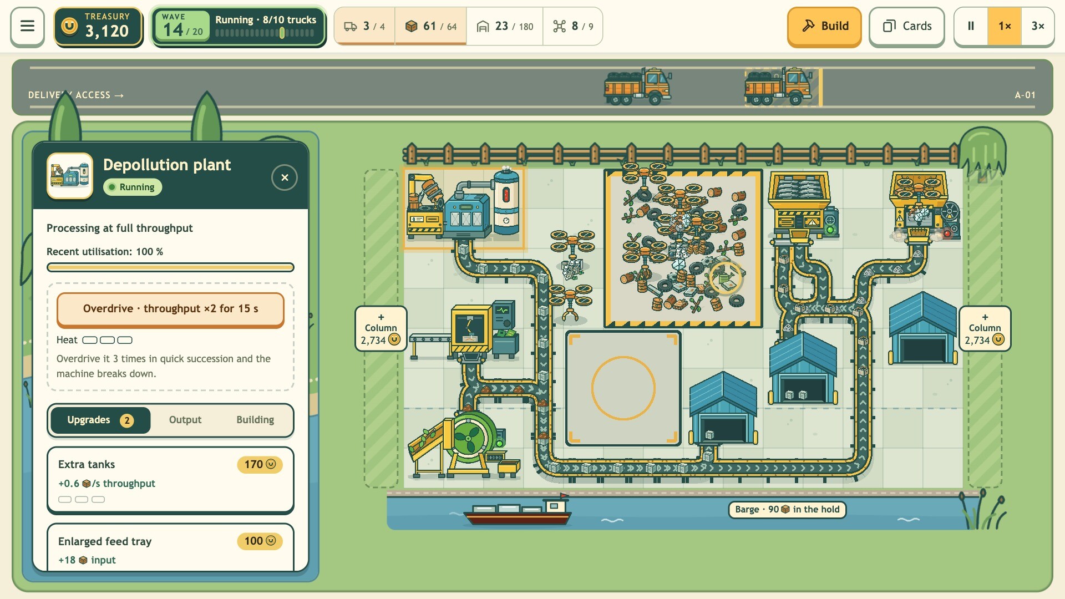Select the shredder machine with green fan

pos(465,444)
